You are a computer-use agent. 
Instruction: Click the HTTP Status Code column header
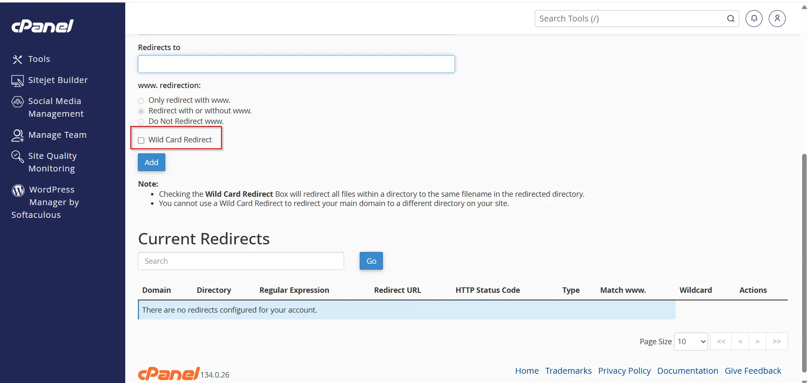coord(487,290)
